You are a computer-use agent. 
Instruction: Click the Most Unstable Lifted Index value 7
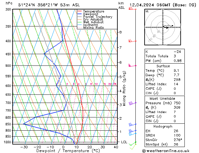pyautogui.click(x=175, y=112)
